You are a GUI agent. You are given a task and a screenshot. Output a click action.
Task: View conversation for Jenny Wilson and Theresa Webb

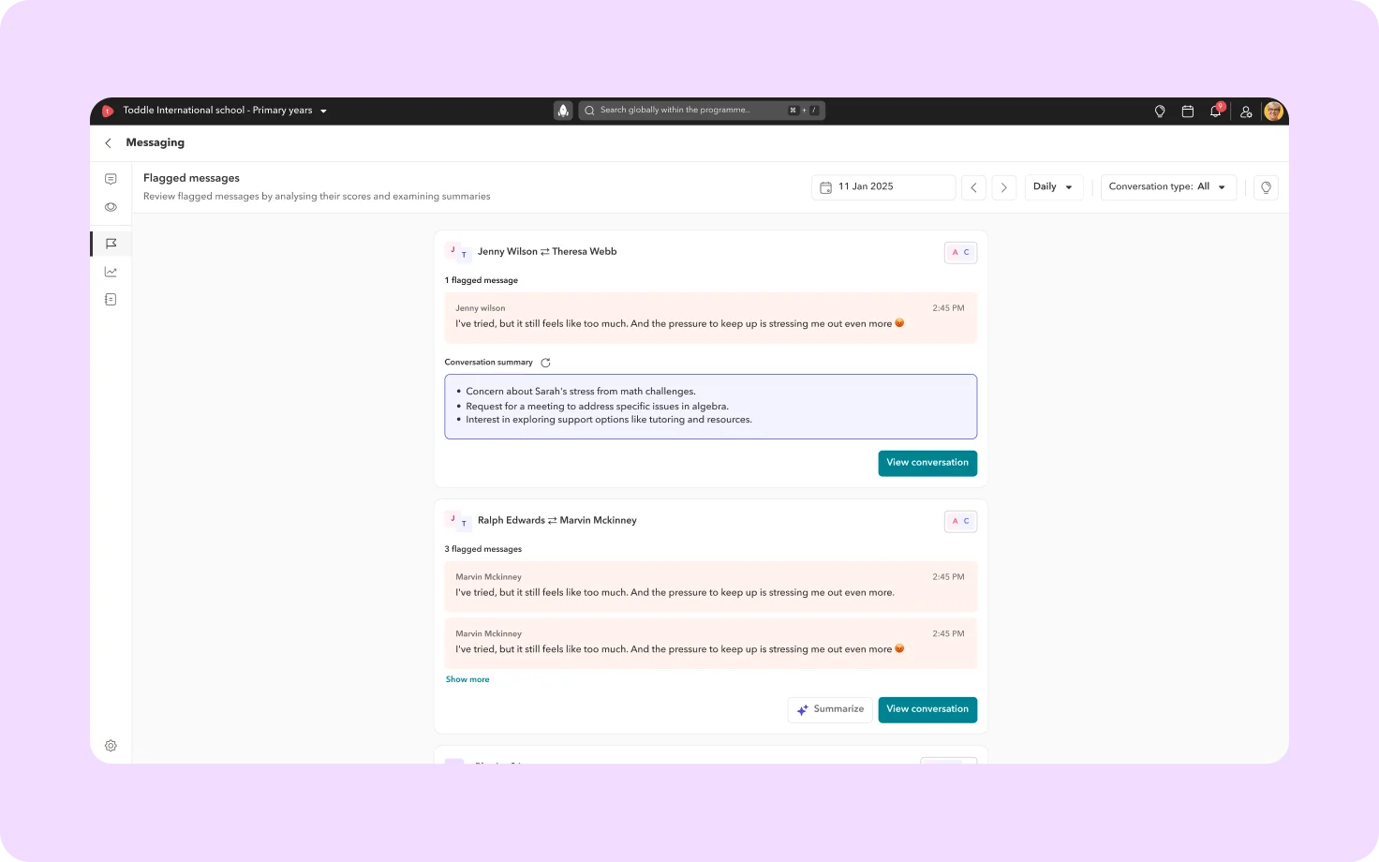coord(927,463)
